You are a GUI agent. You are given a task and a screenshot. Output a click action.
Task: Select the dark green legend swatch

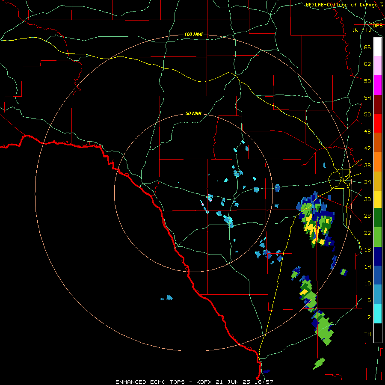pyautogui.click(x=378, y=218)
